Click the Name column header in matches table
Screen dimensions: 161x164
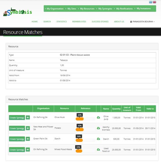pyautogui.click(x=106, y=109)
